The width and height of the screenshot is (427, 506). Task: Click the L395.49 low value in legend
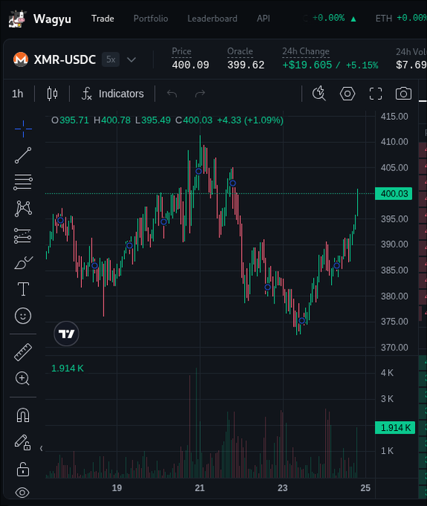(152, 121)
